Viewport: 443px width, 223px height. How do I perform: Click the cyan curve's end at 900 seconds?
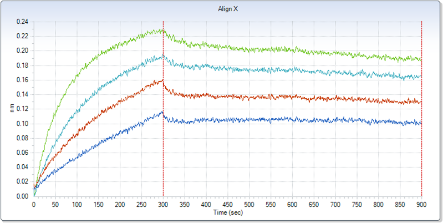pos(421,77)
